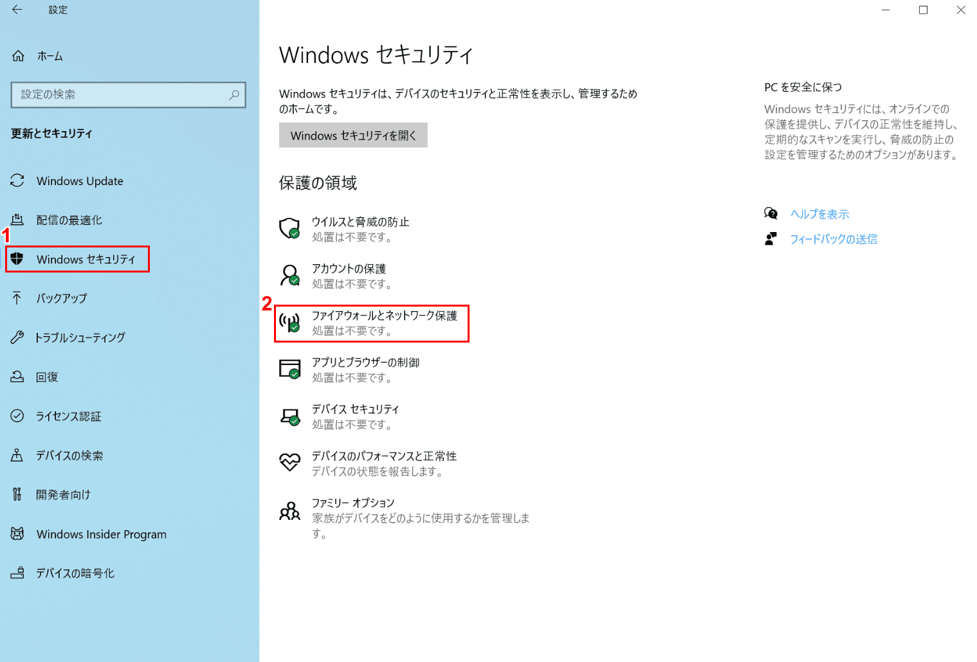Viewport: 977px width, 662px height.
Task: Click the 保護の領域 section heading
Action: tap(318, 183)
